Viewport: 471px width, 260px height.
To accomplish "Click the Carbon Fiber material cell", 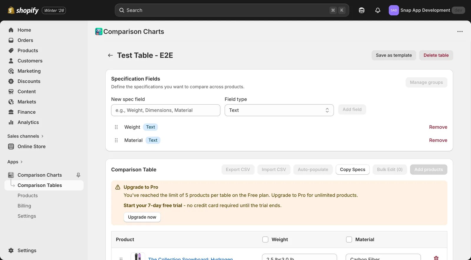I will point(383,257).
